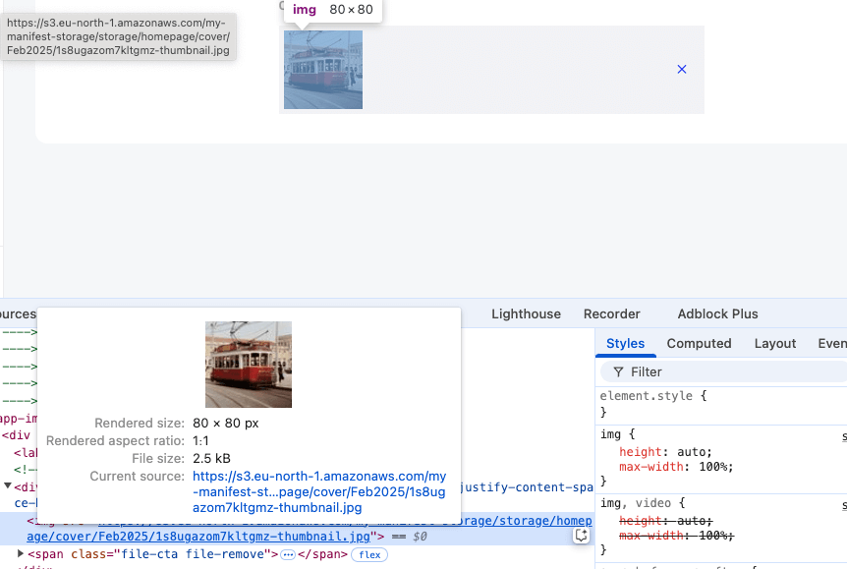Image resolution: width=847 pixels, height=569 pixels.
Task: Remove the uploaded tram image file
Action: 682,70
